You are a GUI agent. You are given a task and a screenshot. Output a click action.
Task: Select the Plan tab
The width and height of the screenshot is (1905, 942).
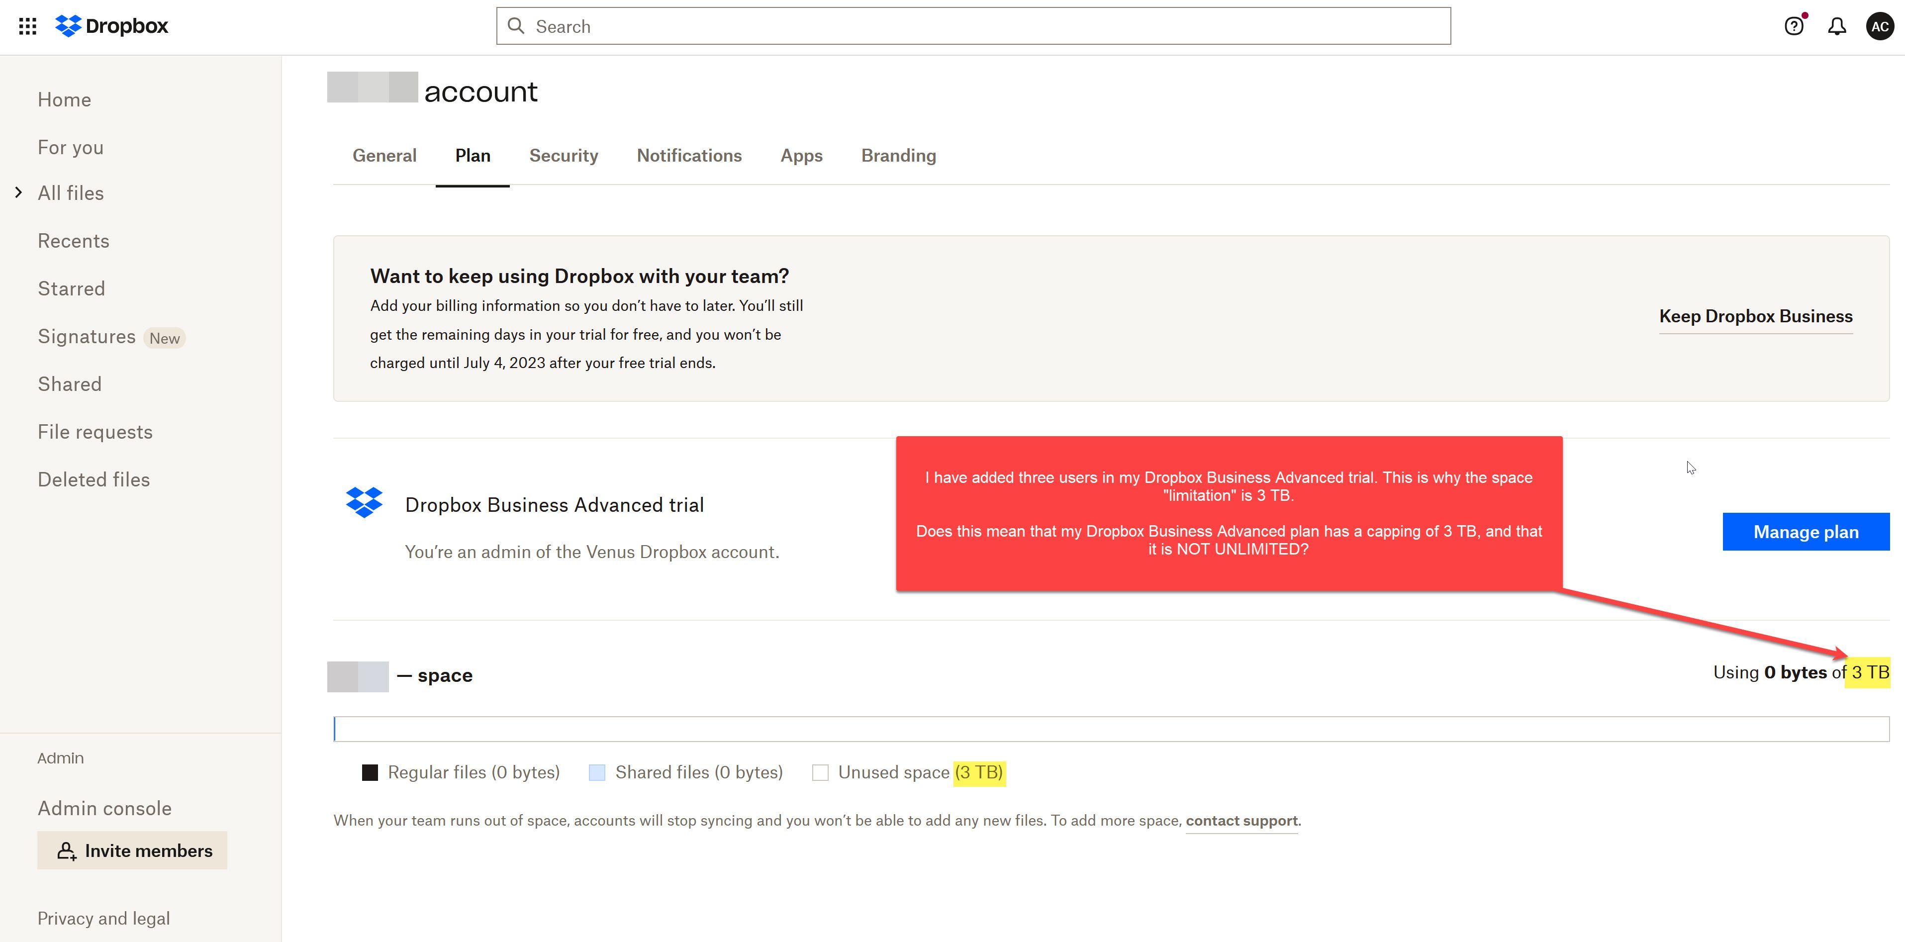(x=473, y=155)
